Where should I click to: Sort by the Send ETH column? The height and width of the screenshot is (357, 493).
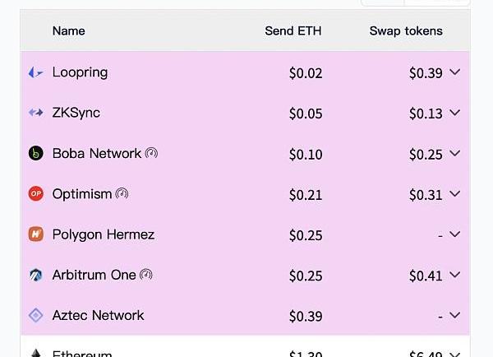point(293,31)
